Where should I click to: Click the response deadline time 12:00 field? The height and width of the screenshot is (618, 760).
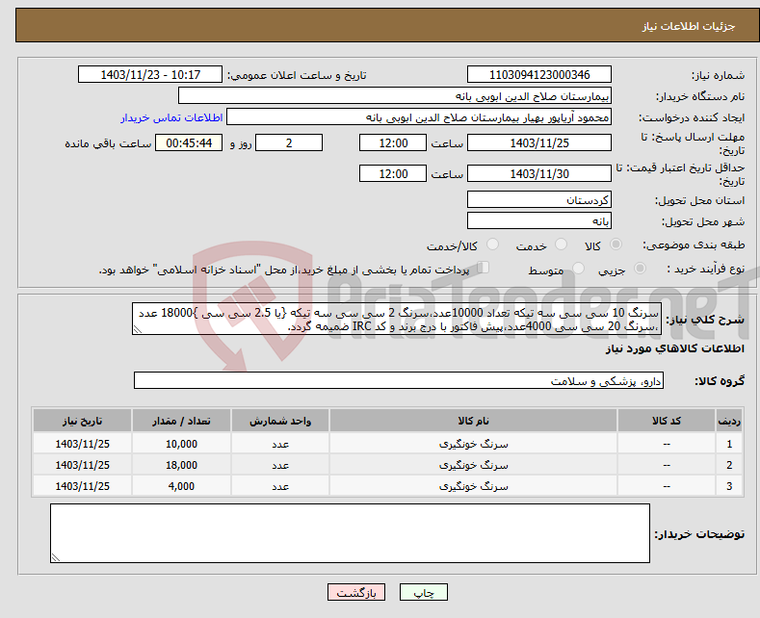393,142
